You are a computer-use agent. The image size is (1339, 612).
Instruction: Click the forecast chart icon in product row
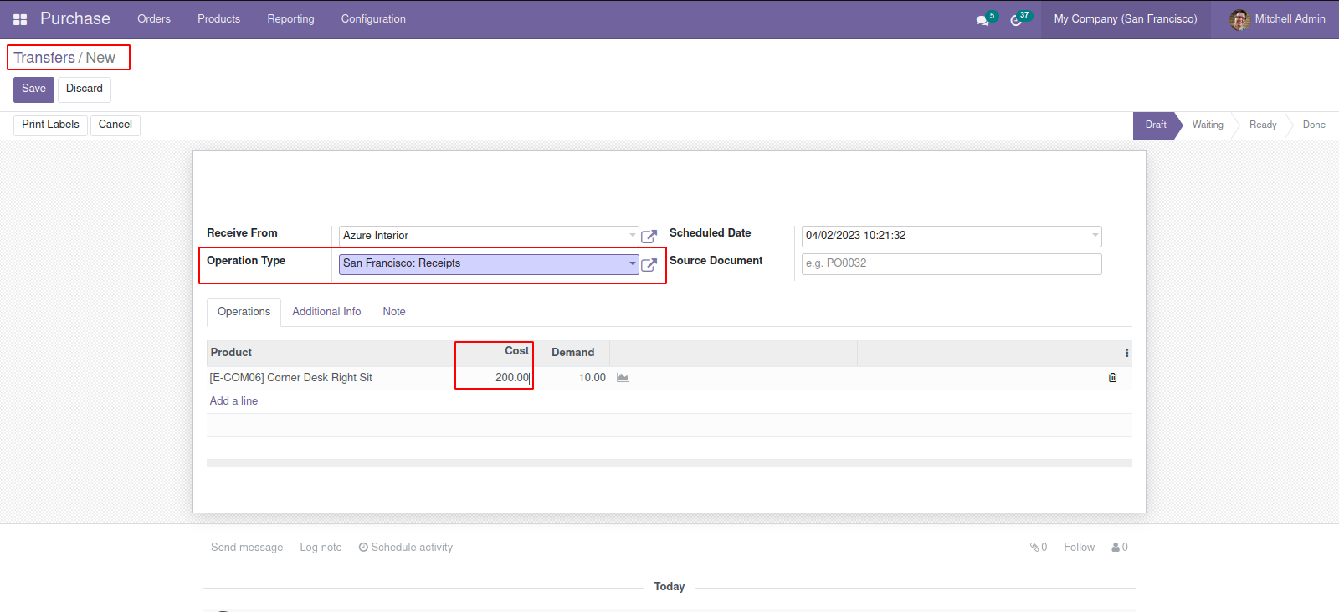(x=623, y=378)
